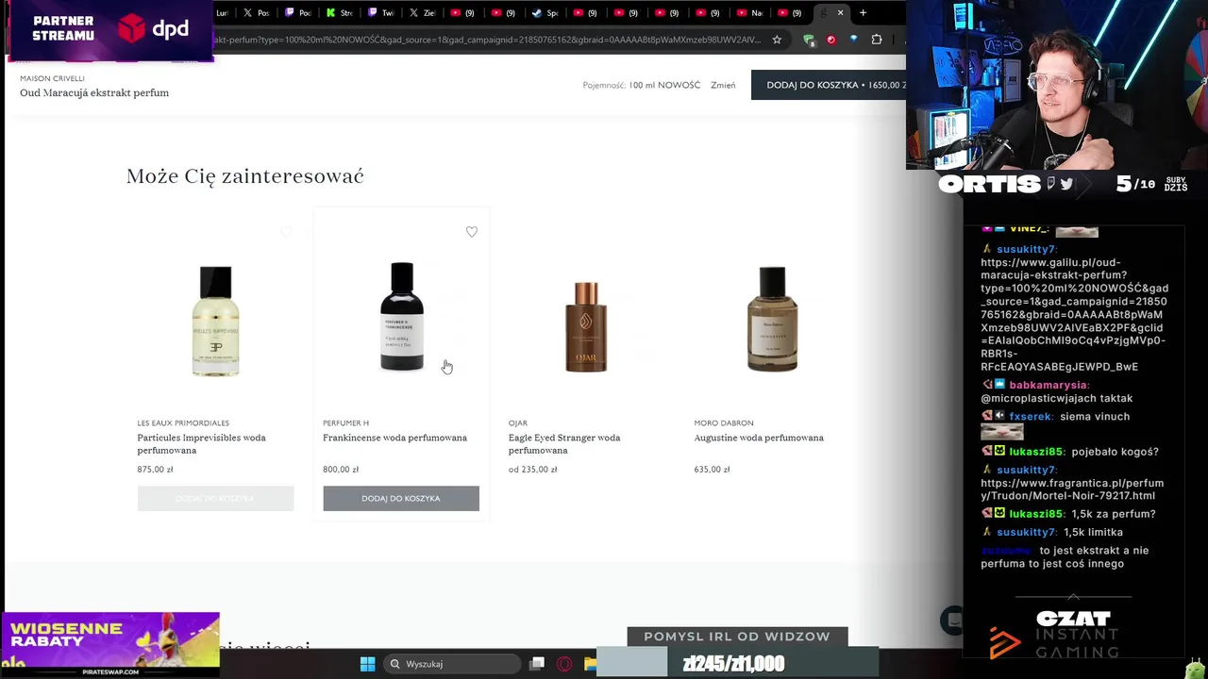Switch to the 'Lurl' tab
Viewport: 1208px width, 679px height.
[222, 13]
